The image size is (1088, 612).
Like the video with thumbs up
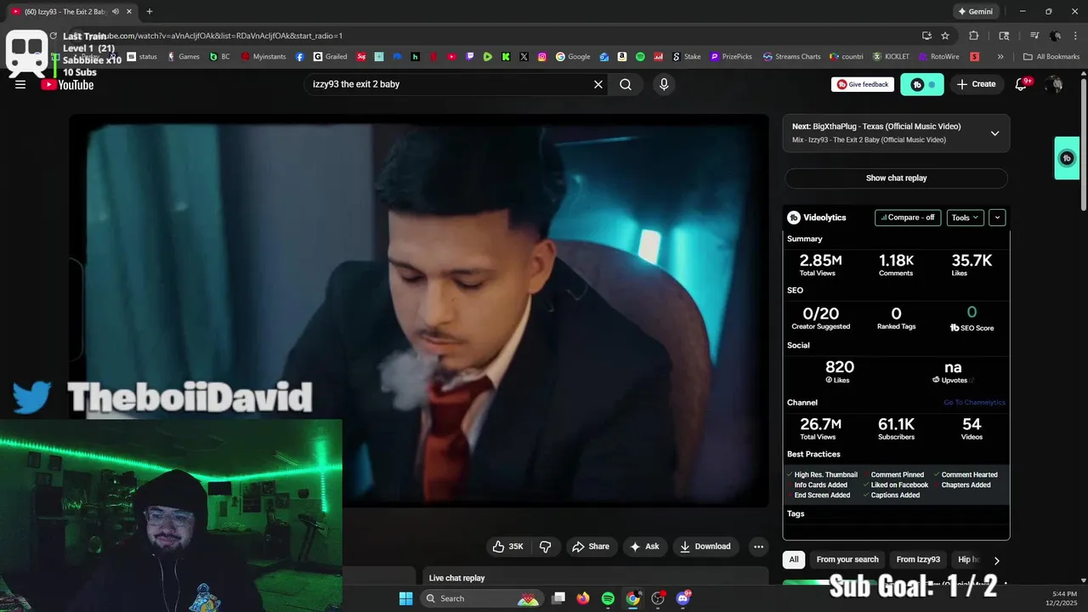[x=508, y=547]
